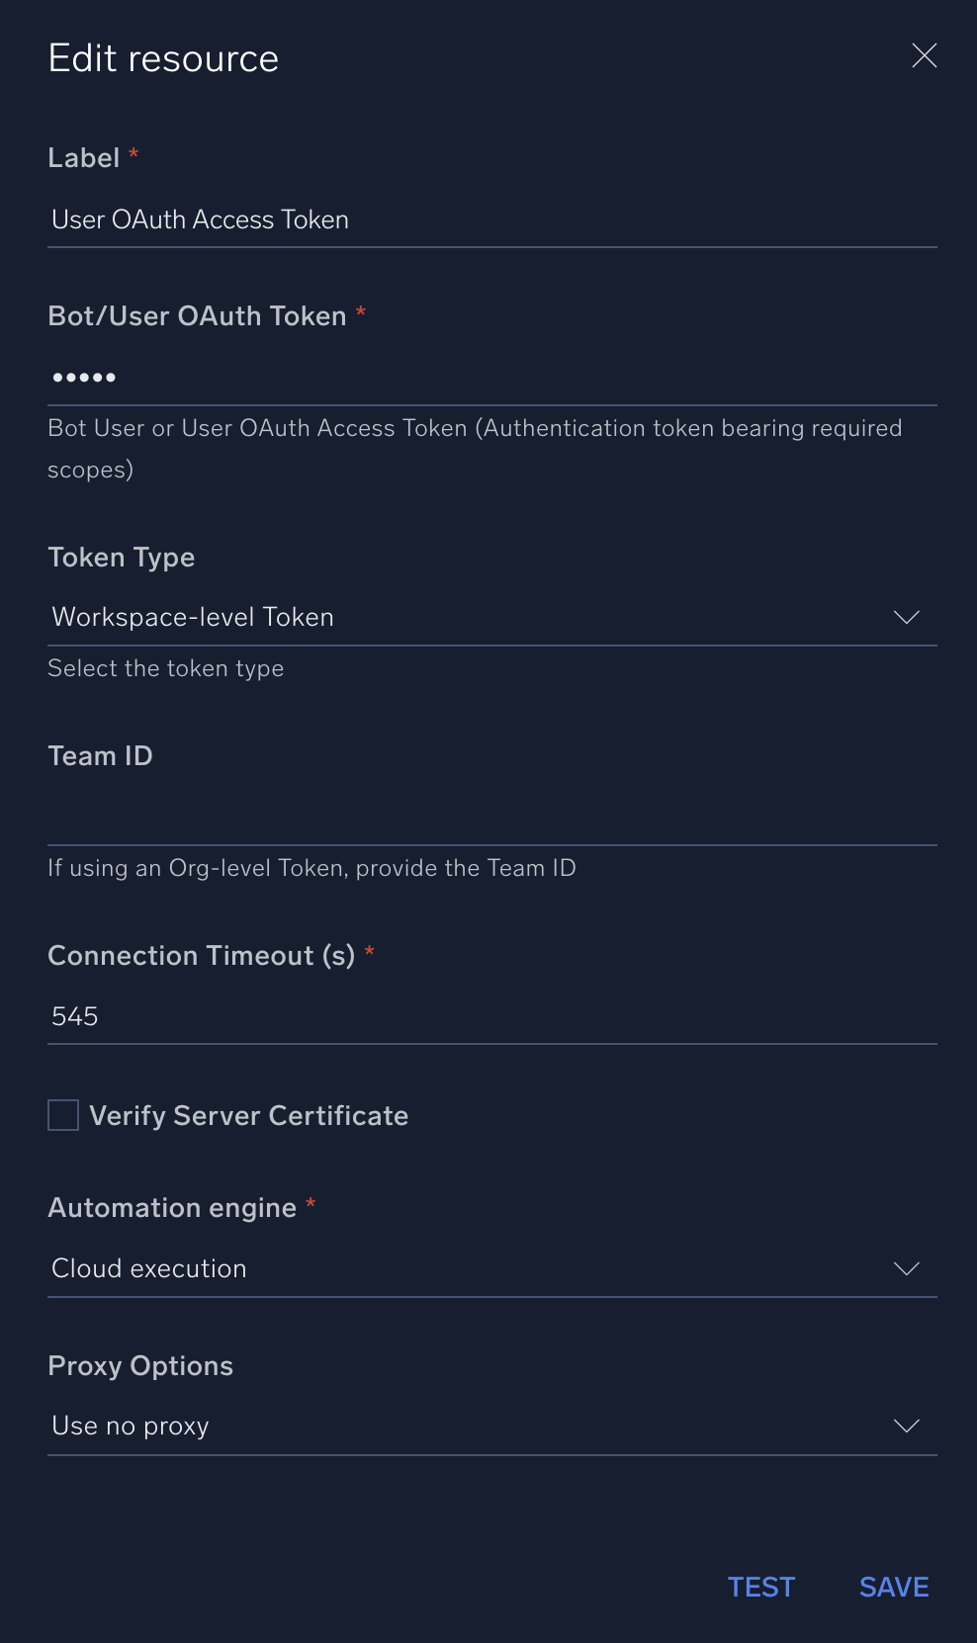Click the Proxy Options chevron arrow
The width and height of the screenshot is (977, 1643).
click(x=906, y=1426)
